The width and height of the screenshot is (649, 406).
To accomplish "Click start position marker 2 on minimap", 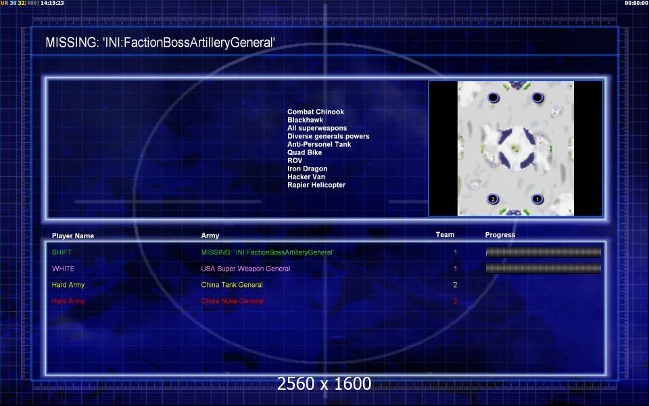I will pos(493,199).
